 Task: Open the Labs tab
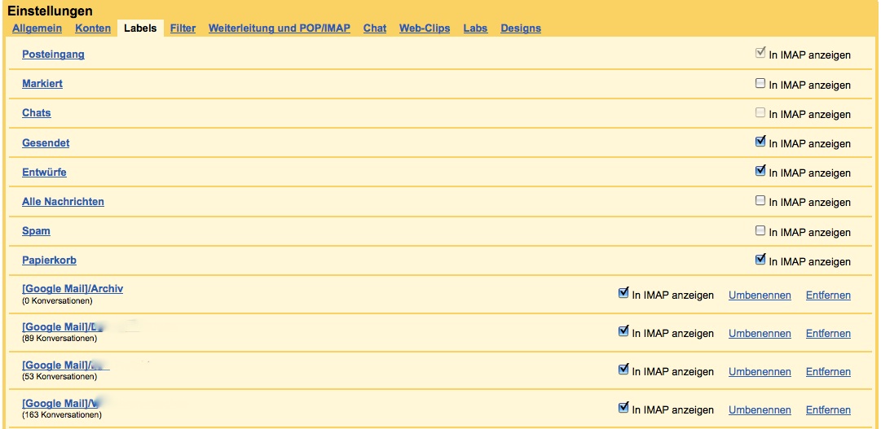tap(475, 28)
